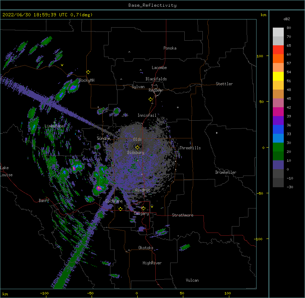
Task: Click the RockyMH label
Action: [87, 80]
